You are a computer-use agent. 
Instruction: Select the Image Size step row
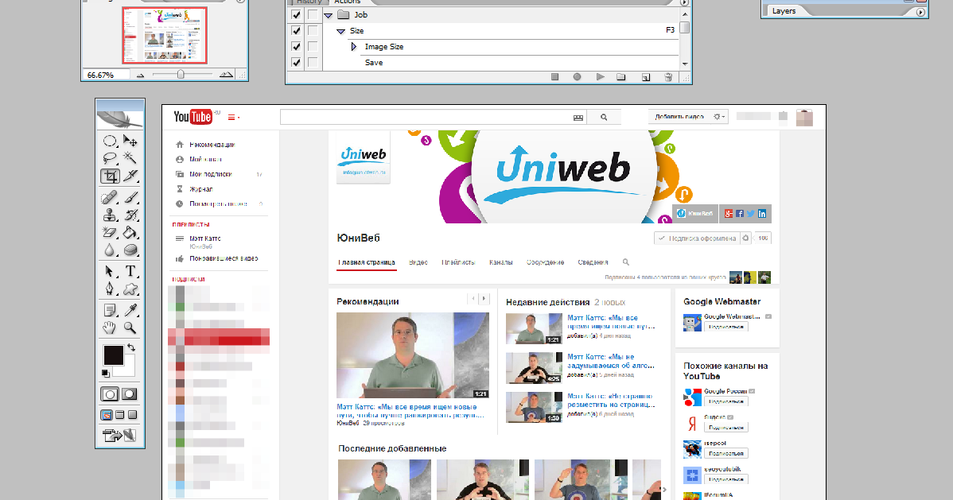(383, 47)
